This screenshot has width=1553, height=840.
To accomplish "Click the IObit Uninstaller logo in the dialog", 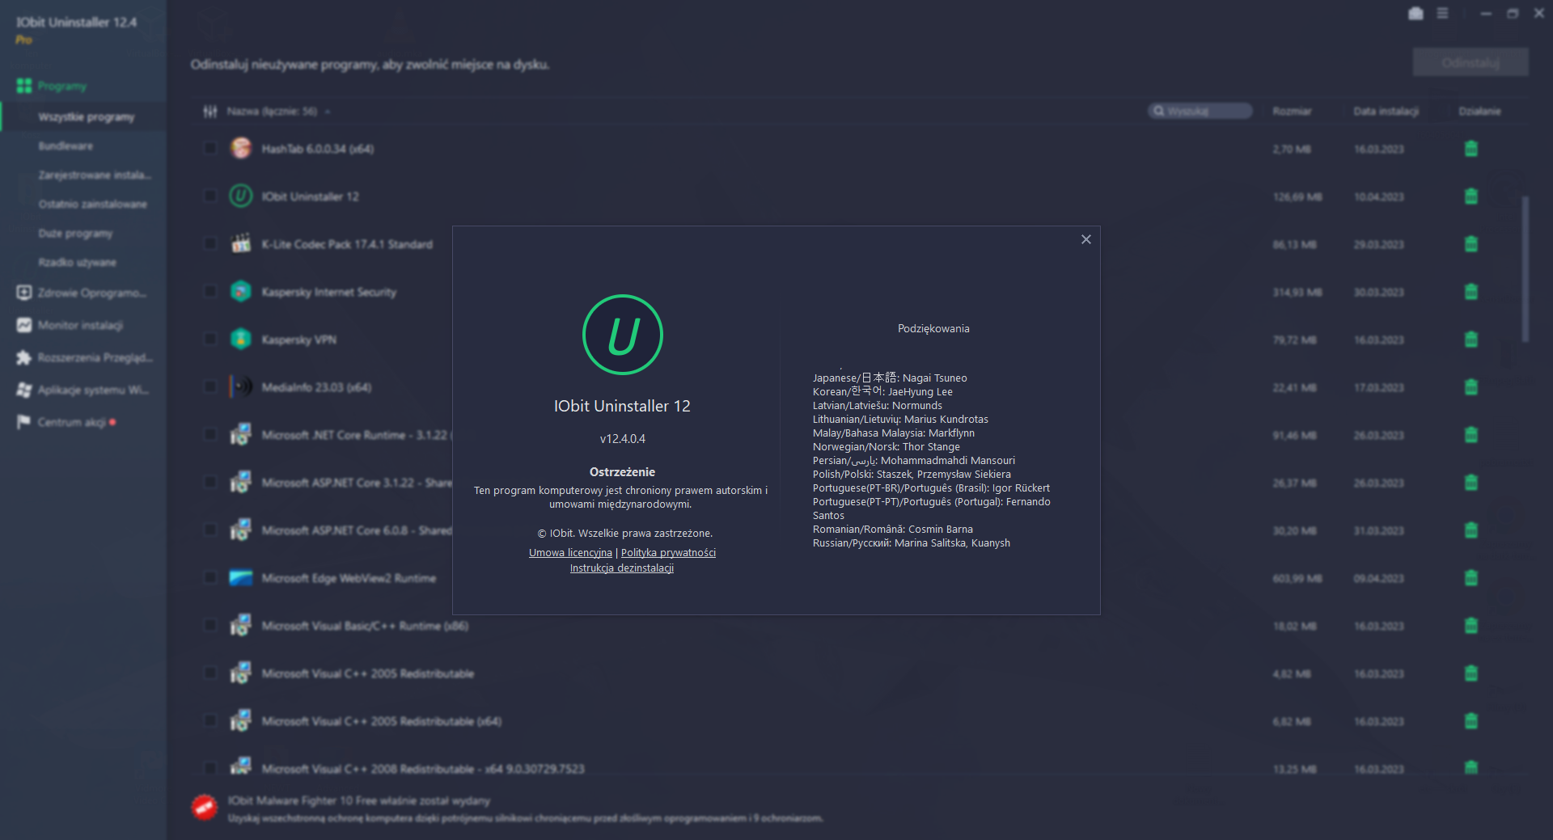I will pyautogui.click(x=623, y=335).
